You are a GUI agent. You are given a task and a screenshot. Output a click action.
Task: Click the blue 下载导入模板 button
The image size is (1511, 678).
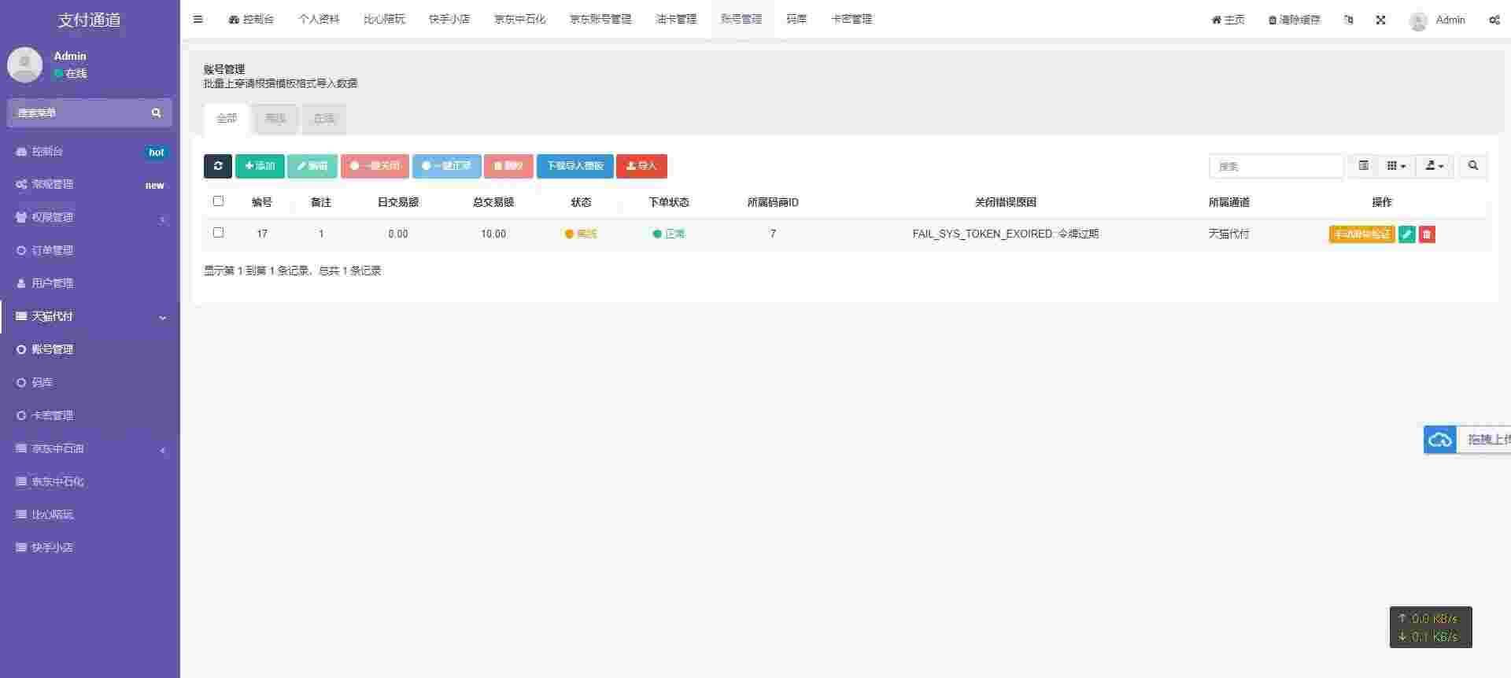pyautogui.click(x=574, y=166)
